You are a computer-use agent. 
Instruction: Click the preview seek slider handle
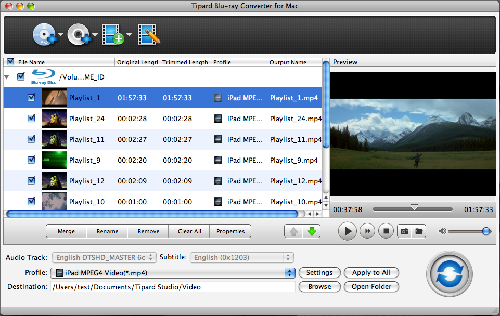(414, 208)
